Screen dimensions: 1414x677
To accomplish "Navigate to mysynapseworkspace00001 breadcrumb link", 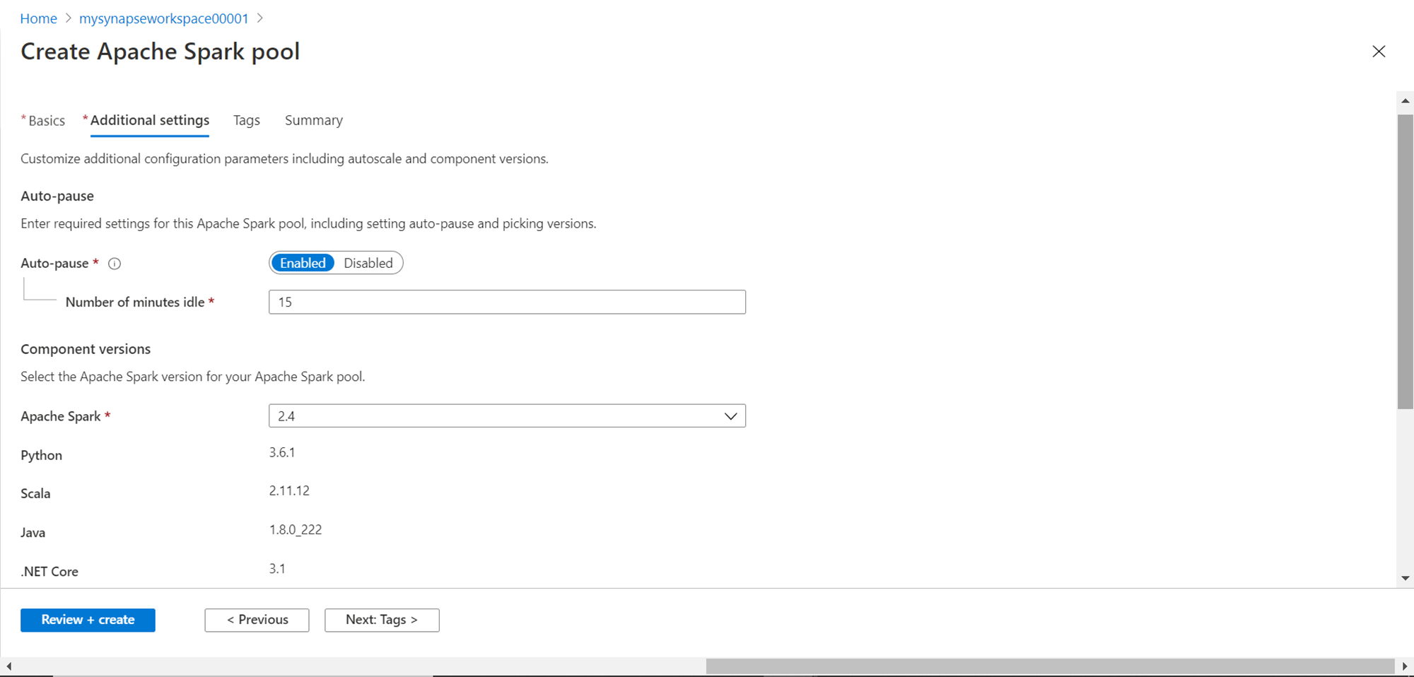I will pos(163,18).
